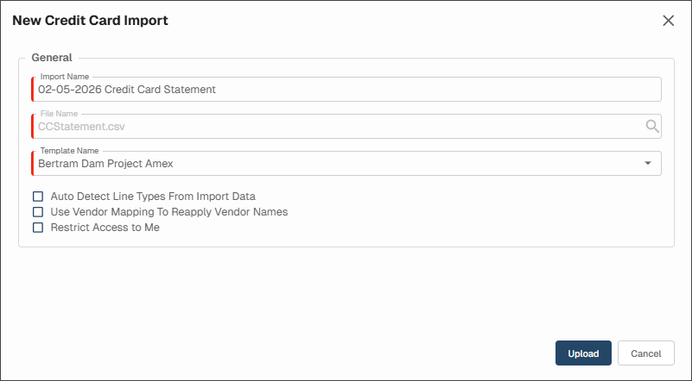Click the Import Name floating label
This screenshot has width=692, height=381.
pyautogui.click(x=65, y=77)
